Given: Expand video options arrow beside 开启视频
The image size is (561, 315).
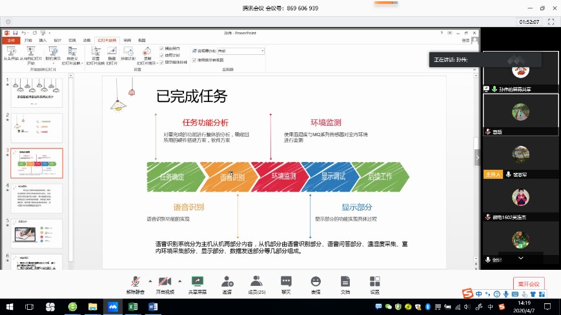Looking at the screenshot, I should pyautogui.click(x=179, y=281).
